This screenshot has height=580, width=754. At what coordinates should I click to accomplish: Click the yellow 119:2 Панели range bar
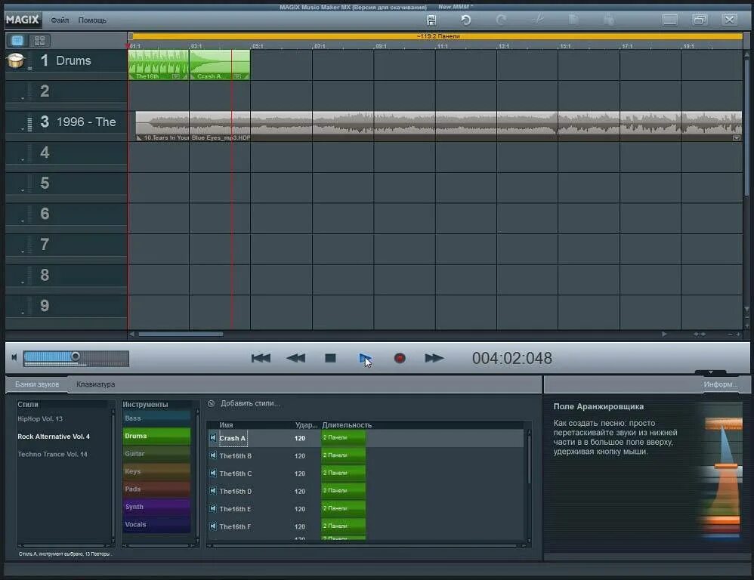437,36
